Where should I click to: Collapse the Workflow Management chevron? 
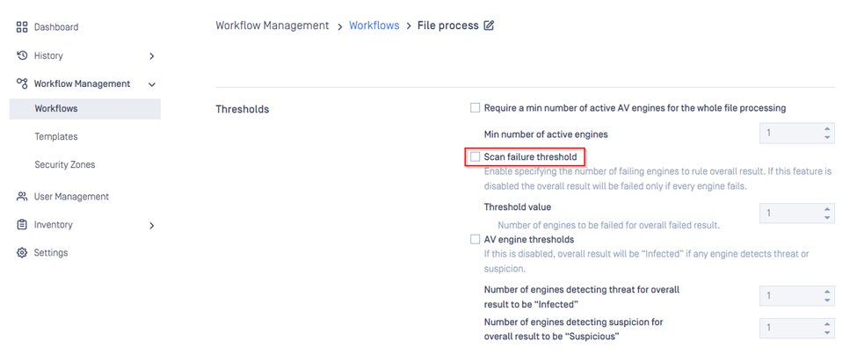click(151, 84)
